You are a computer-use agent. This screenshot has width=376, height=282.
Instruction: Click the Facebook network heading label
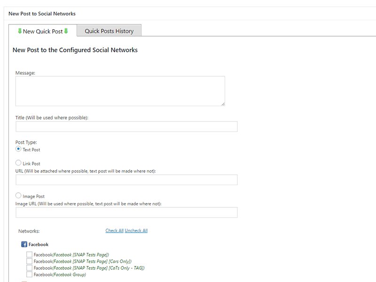pyautogui.click(x=39, y=244)
